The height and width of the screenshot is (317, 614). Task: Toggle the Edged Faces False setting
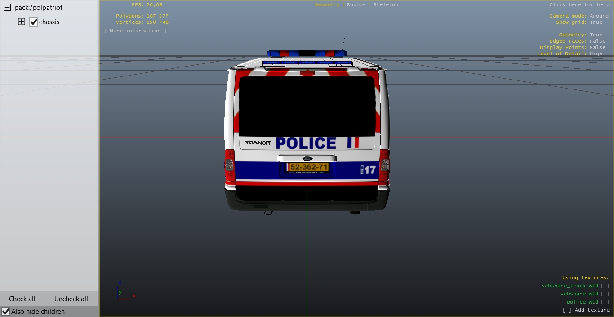[597, 41]
